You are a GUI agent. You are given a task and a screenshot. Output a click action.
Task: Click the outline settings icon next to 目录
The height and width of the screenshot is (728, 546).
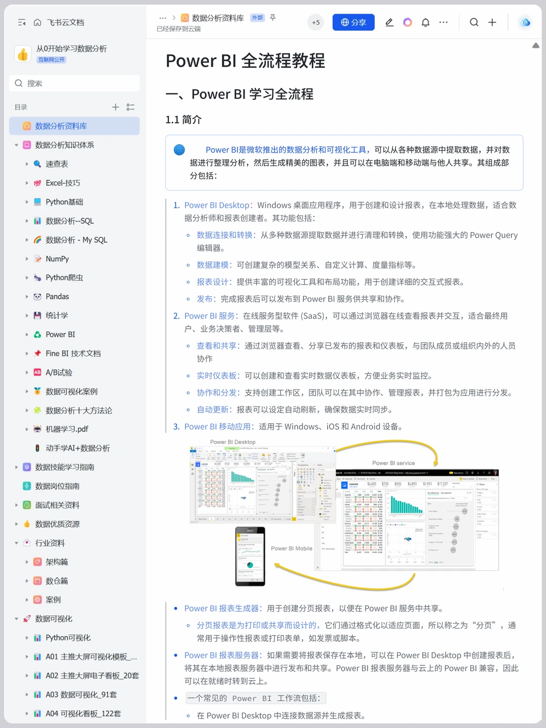point(130,107)
